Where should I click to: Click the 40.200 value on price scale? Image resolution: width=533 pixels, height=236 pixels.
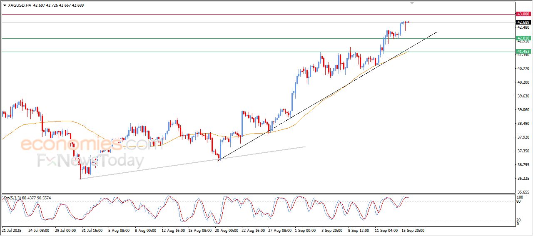coord(523,82)
